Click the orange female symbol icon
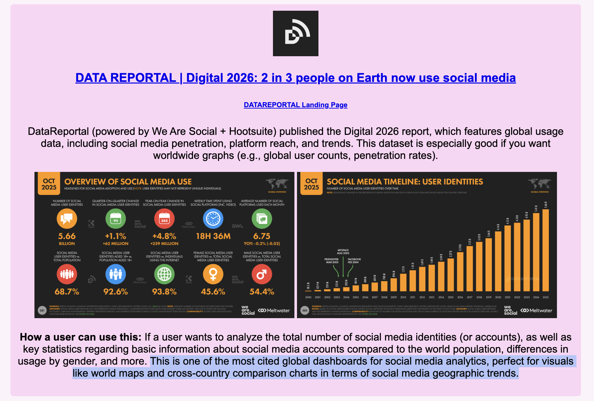 point(213,274)
